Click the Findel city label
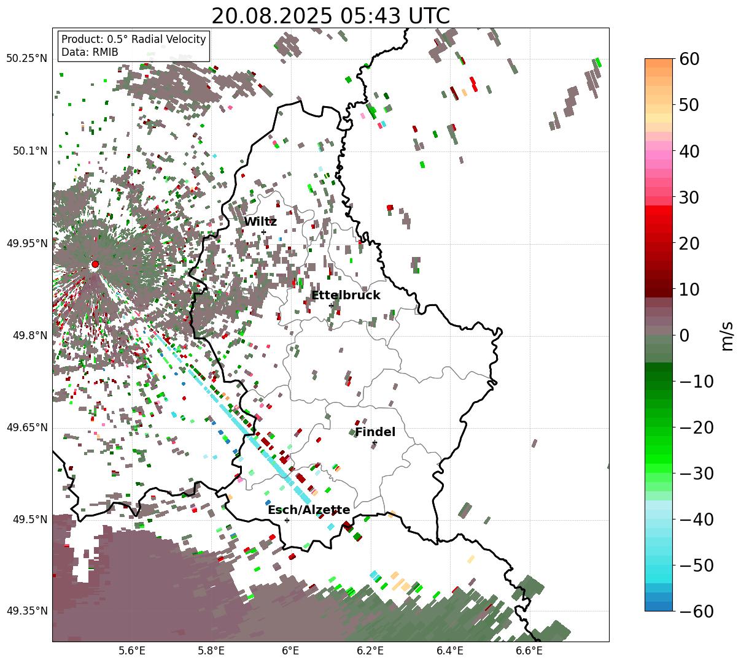The height and width of the screenshot is (663, 741). (375, 432)
